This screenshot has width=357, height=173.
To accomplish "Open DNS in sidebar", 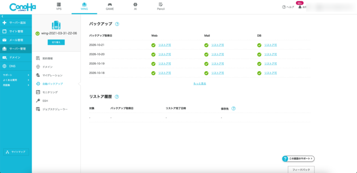I will 16,66.
